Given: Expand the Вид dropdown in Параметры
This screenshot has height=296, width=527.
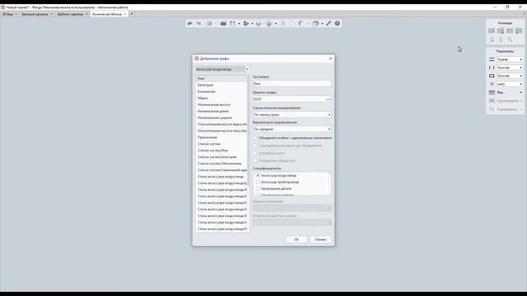Looking at the screenshot, I should 510,92.
